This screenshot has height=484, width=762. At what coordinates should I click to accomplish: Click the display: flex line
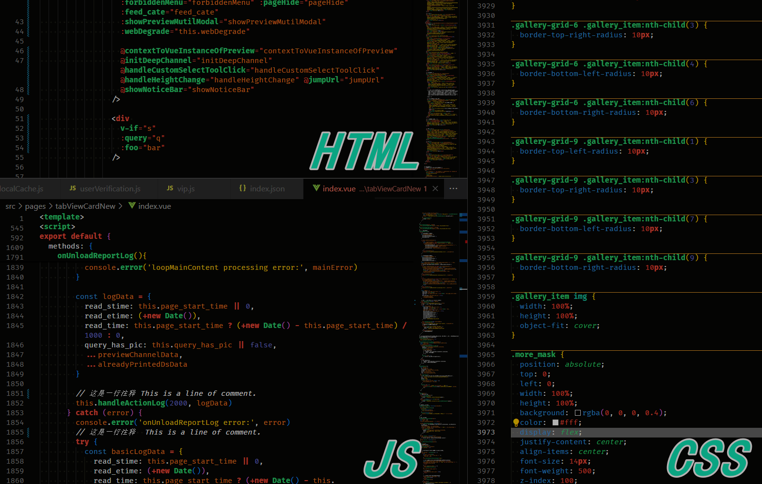click(551, 432)
